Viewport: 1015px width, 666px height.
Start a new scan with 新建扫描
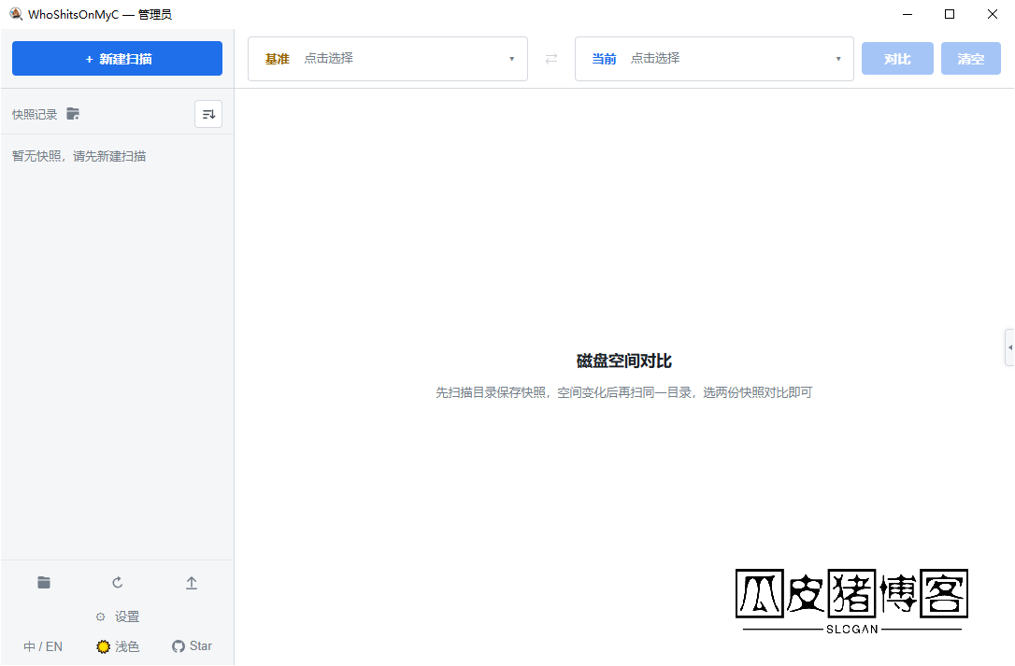(x=117, y=58)
